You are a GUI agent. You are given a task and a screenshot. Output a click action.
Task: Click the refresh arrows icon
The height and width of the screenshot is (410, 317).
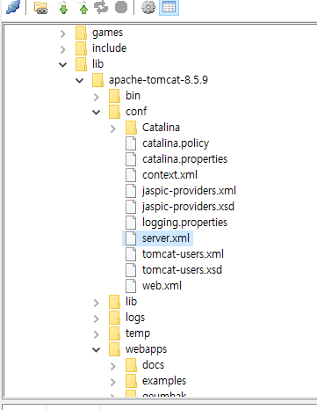pos(101,7)
